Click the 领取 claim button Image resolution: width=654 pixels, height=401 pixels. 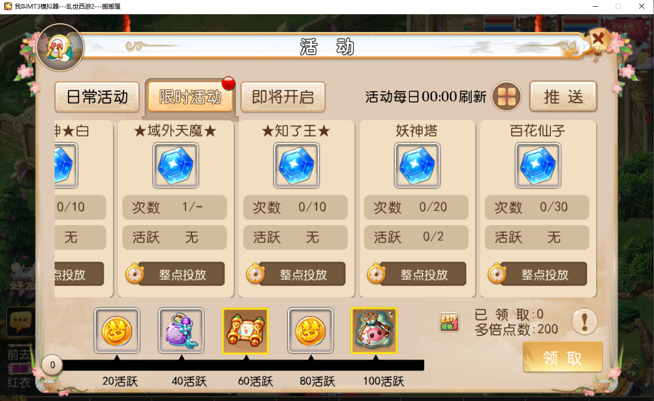tap(563, 357)
